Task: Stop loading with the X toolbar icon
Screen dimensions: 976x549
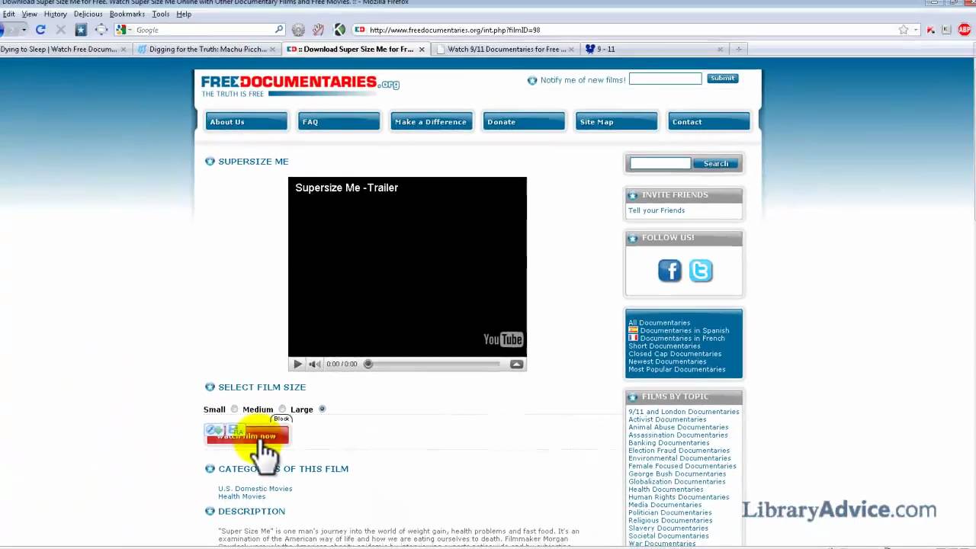Action: pyautogui.click(x=61, y=30)
